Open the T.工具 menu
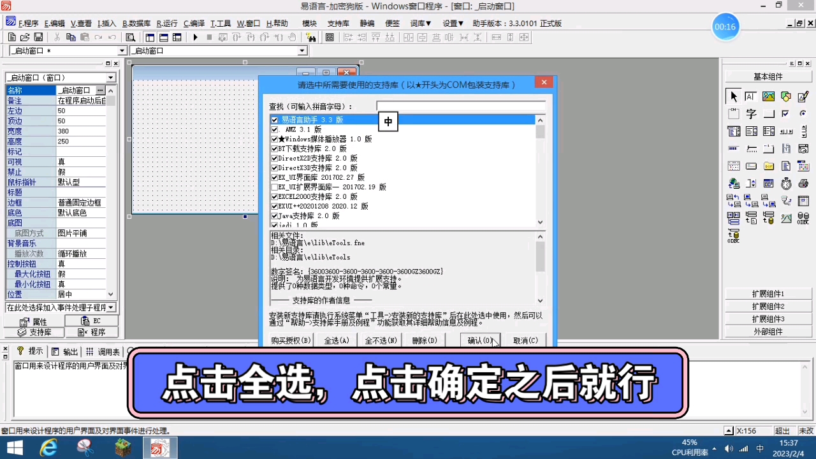Screen dimensions: 816x459 point(221,23)
